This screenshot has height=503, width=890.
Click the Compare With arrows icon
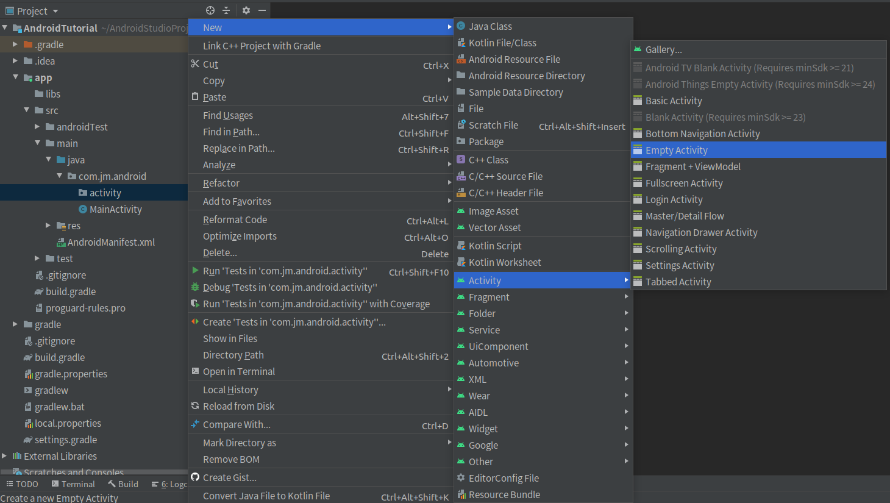pyautogui.click(x=195, y=424)
